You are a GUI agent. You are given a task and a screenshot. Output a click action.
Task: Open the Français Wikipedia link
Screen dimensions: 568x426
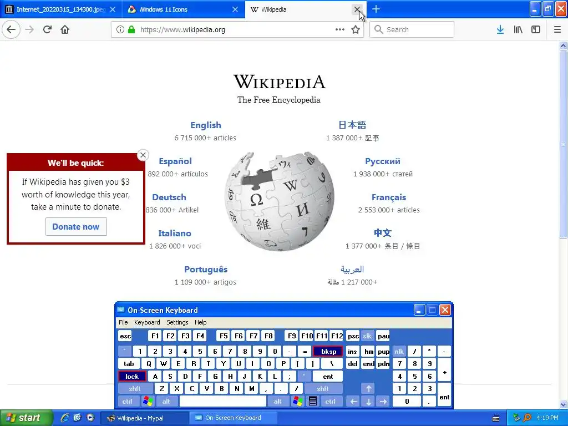(389, 197)
